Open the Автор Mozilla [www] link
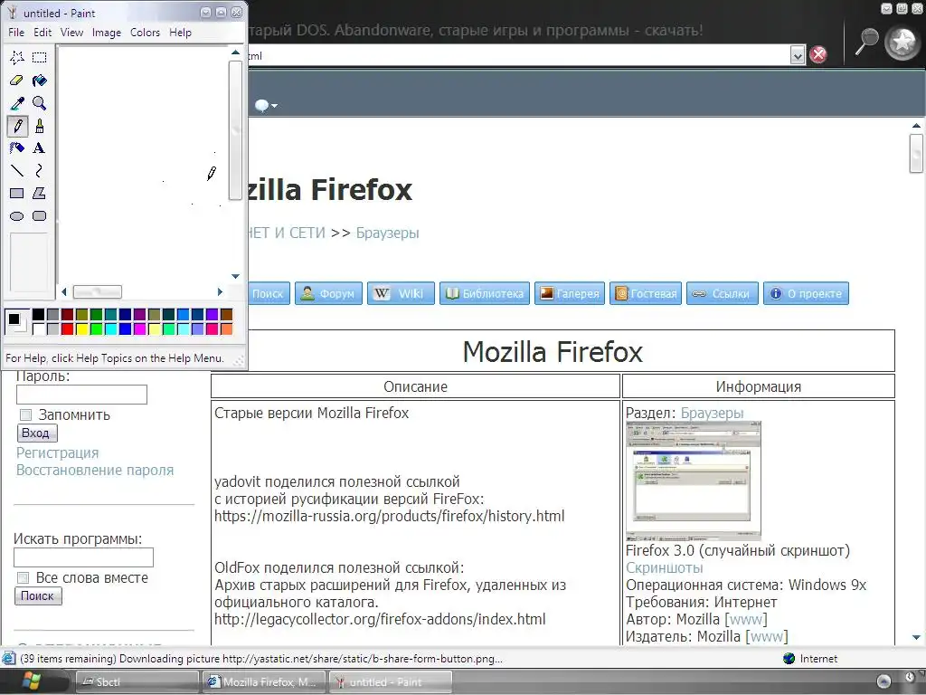Screen dimensions: 926x695 (x=746, y=619)
